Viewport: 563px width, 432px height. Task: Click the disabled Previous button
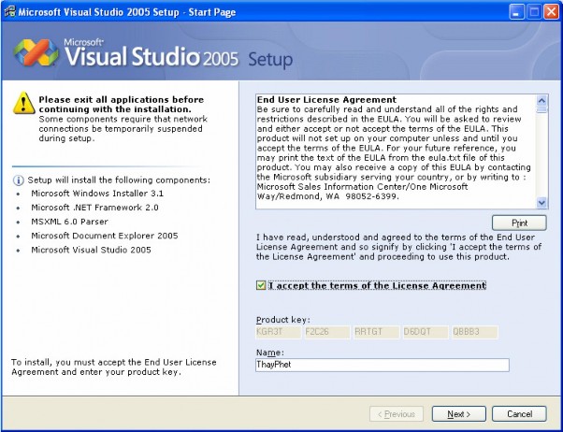pos(397,414)
